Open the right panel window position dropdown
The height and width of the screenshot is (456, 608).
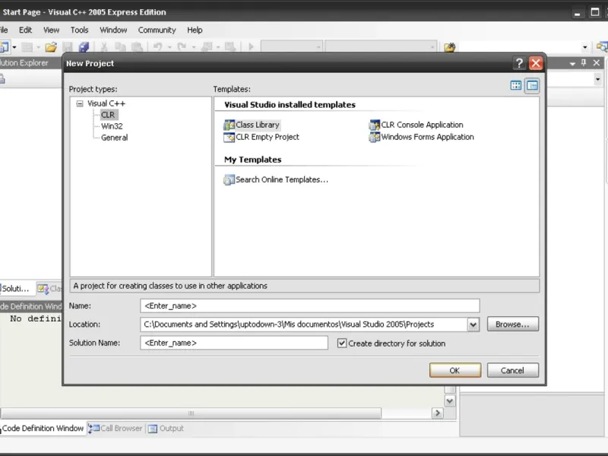tap(572, 63)
